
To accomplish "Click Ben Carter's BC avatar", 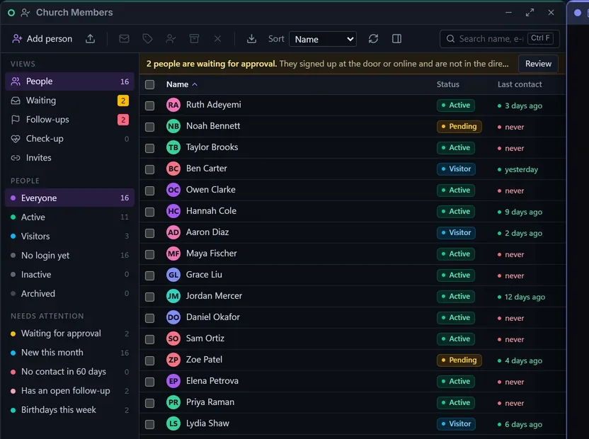I will pos(173,169).
